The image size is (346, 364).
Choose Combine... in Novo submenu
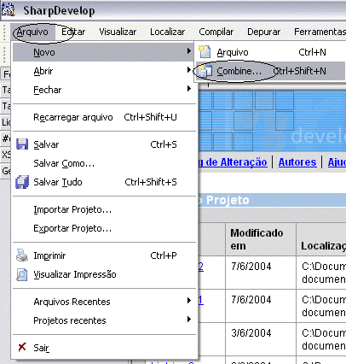[270, 71]
